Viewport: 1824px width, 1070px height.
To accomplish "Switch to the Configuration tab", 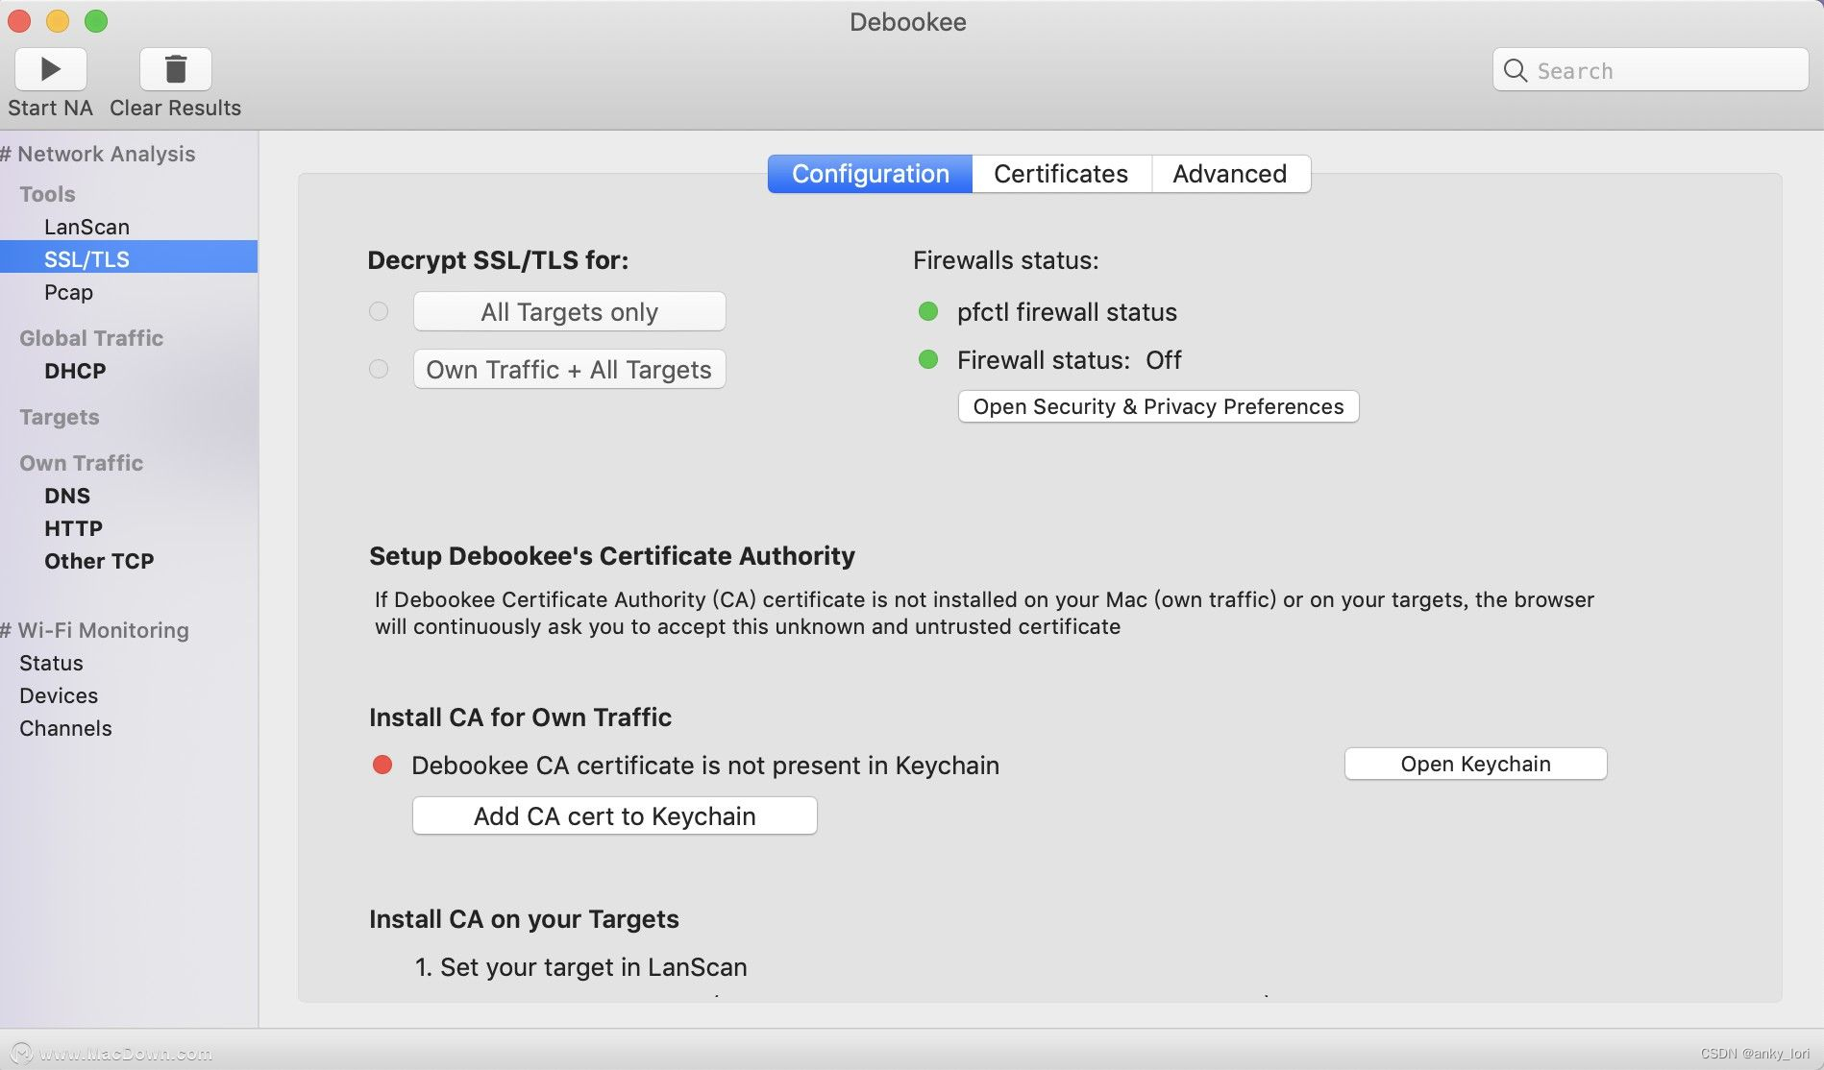I will [870, 174].
